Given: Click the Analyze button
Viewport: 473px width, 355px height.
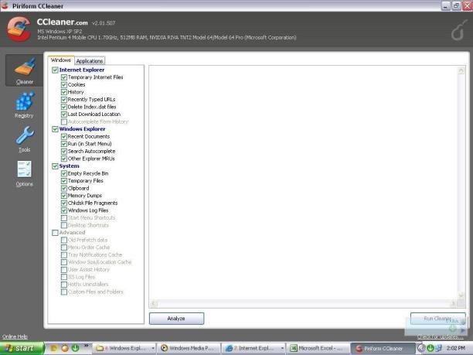Looking at the screenshot, I should [x=176, y=319].
